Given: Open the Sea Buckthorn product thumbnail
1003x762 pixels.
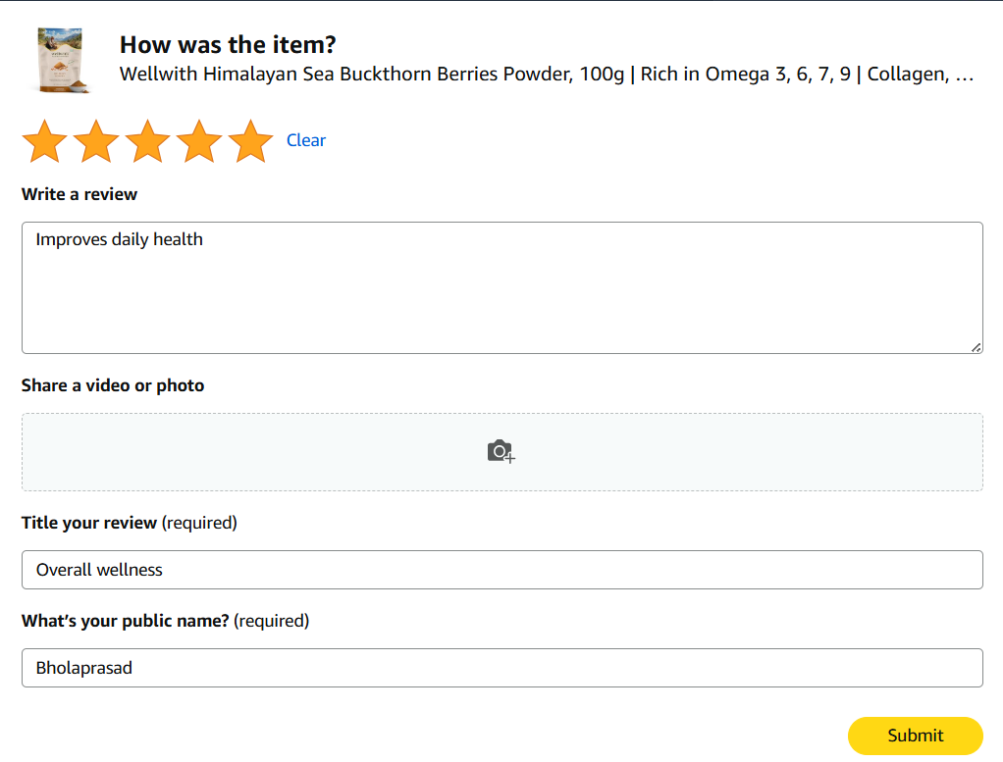Looking at the screenshot, I should pos(62,60).
